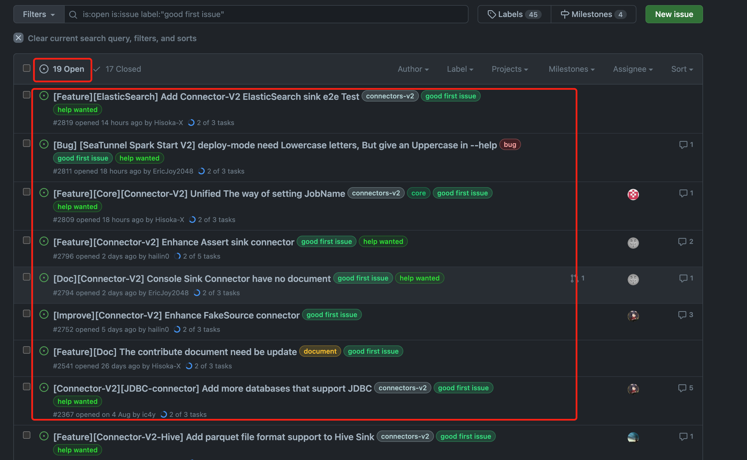Click the avatar on the Console Sink issue

[x=633, y=279]
